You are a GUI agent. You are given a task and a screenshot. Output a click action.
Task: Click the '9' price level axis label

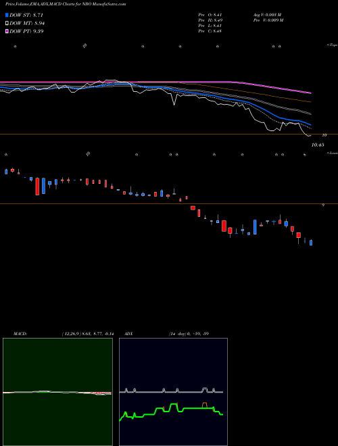click(323, 205)
